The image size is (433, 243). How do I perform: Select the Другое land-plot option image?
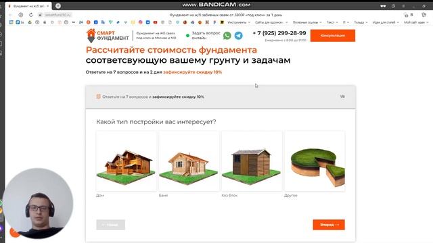click(315, 161)
